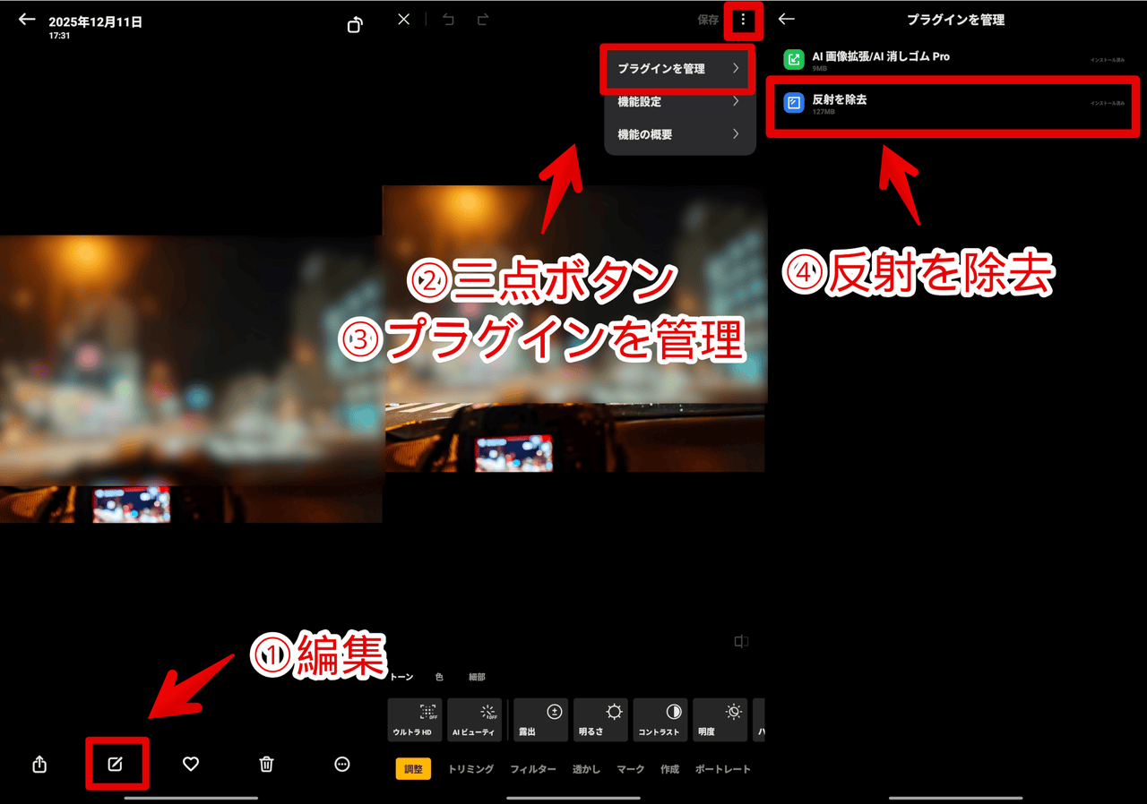
Task: Select the 露出 exposure adjustment icon
Action: [x=539, y=719]
